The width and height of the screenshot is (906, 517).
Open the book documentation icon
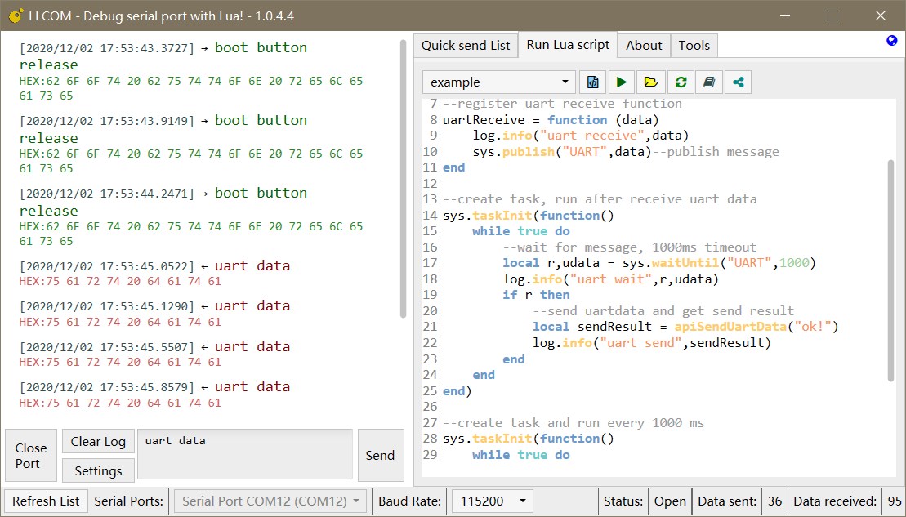point(708,82)
